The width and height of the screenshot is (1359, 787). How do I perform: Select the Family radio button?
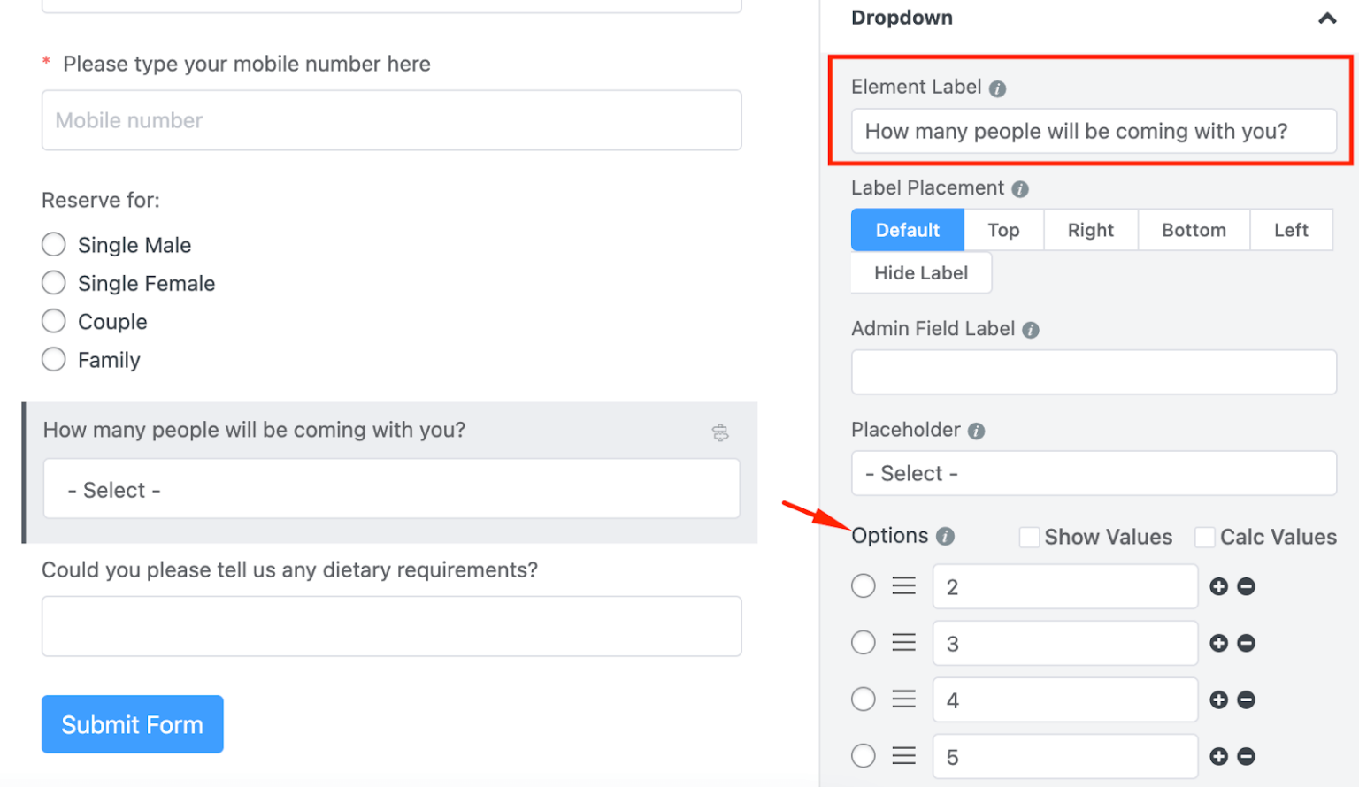[53, 359]
